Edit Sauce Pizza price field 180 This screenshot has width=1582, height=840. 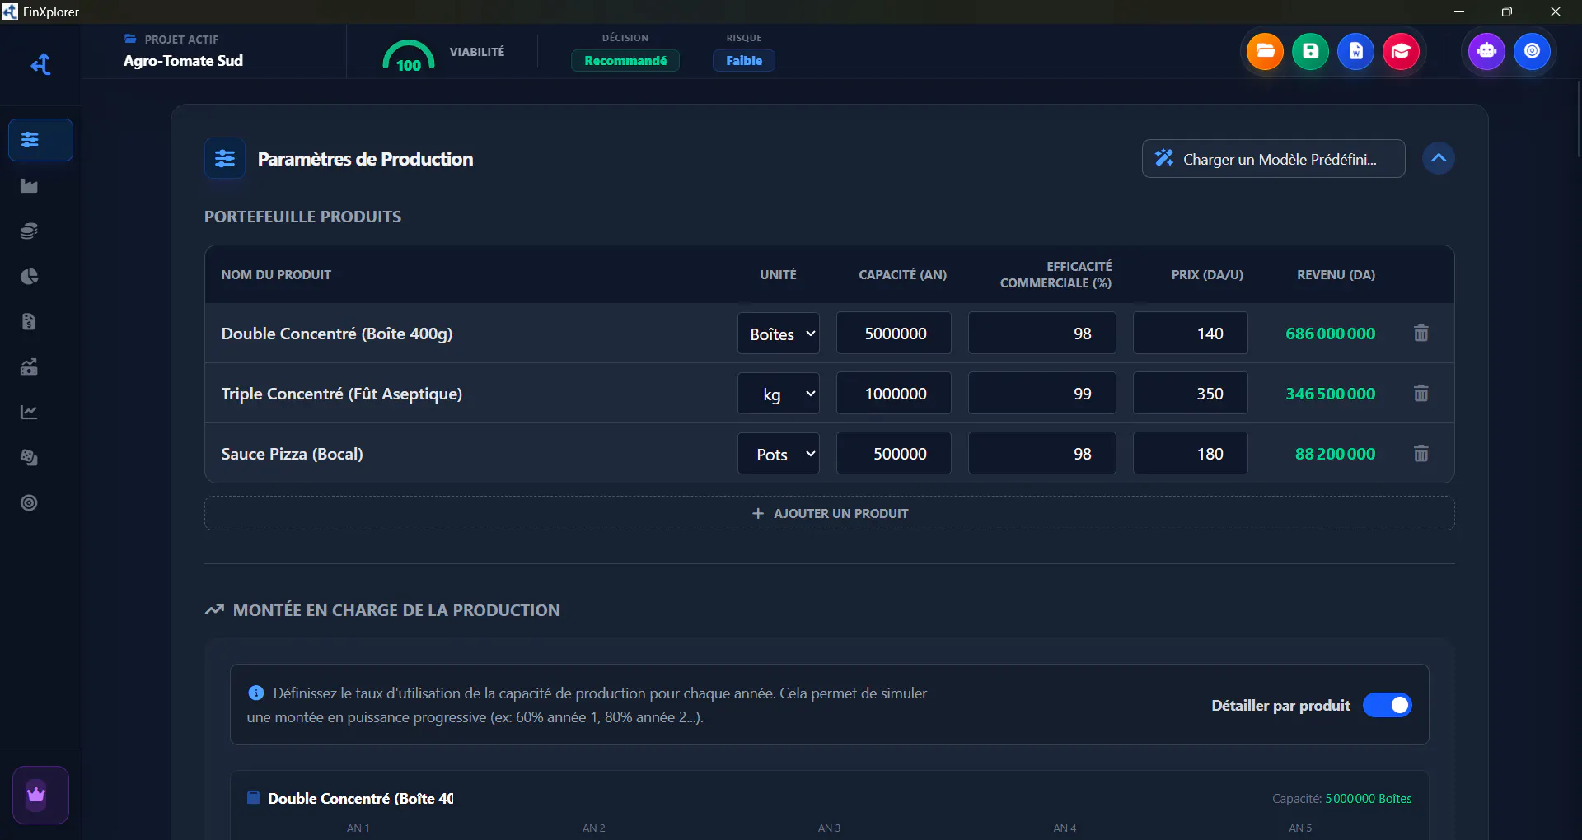coord(1191,454)
